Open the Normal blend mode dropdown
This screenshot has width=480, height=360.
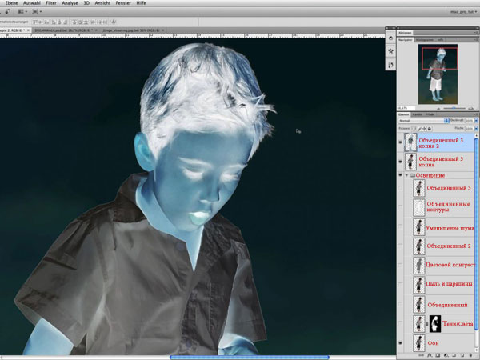coord(424,121)
